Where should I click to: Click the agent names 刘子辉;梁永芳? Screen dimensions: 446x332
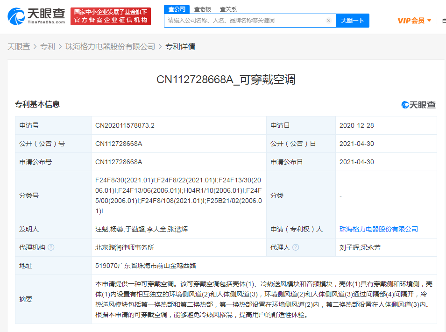[x=360, y=247]
